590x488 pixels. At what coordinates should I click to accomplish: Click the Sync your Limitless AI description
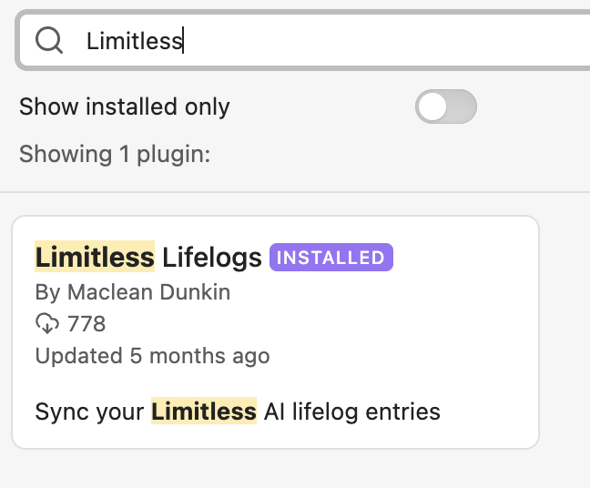coord(238,412)
